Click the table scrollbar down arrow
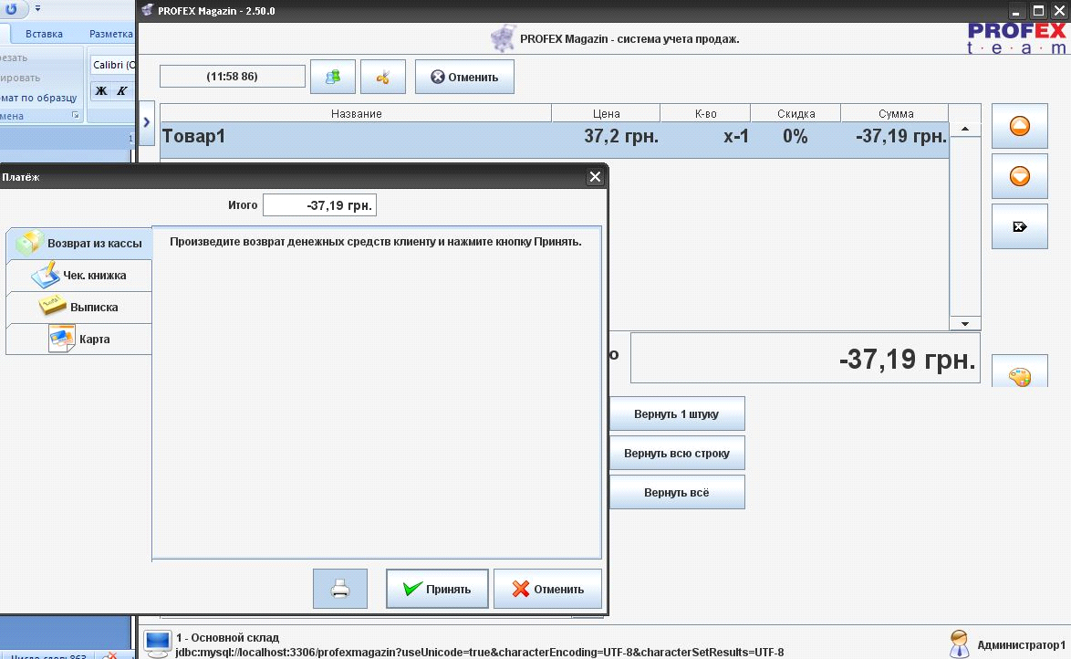Screen dimensions: 1071x659 (x=965, y=324)
